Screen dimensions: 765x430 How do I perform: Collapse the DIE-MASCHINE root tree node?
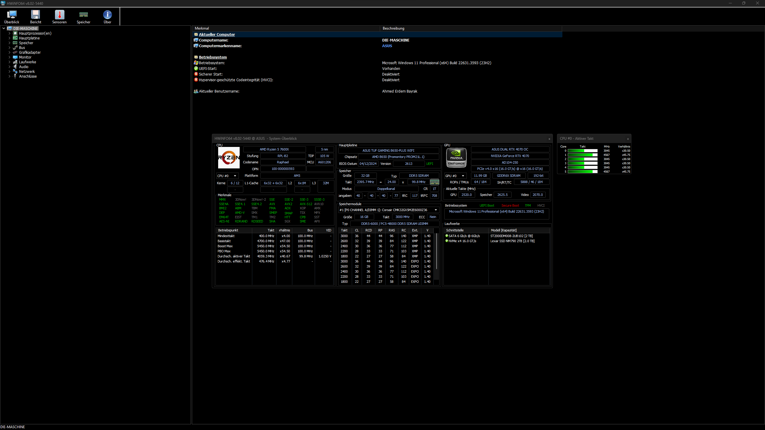click(4, 28)
